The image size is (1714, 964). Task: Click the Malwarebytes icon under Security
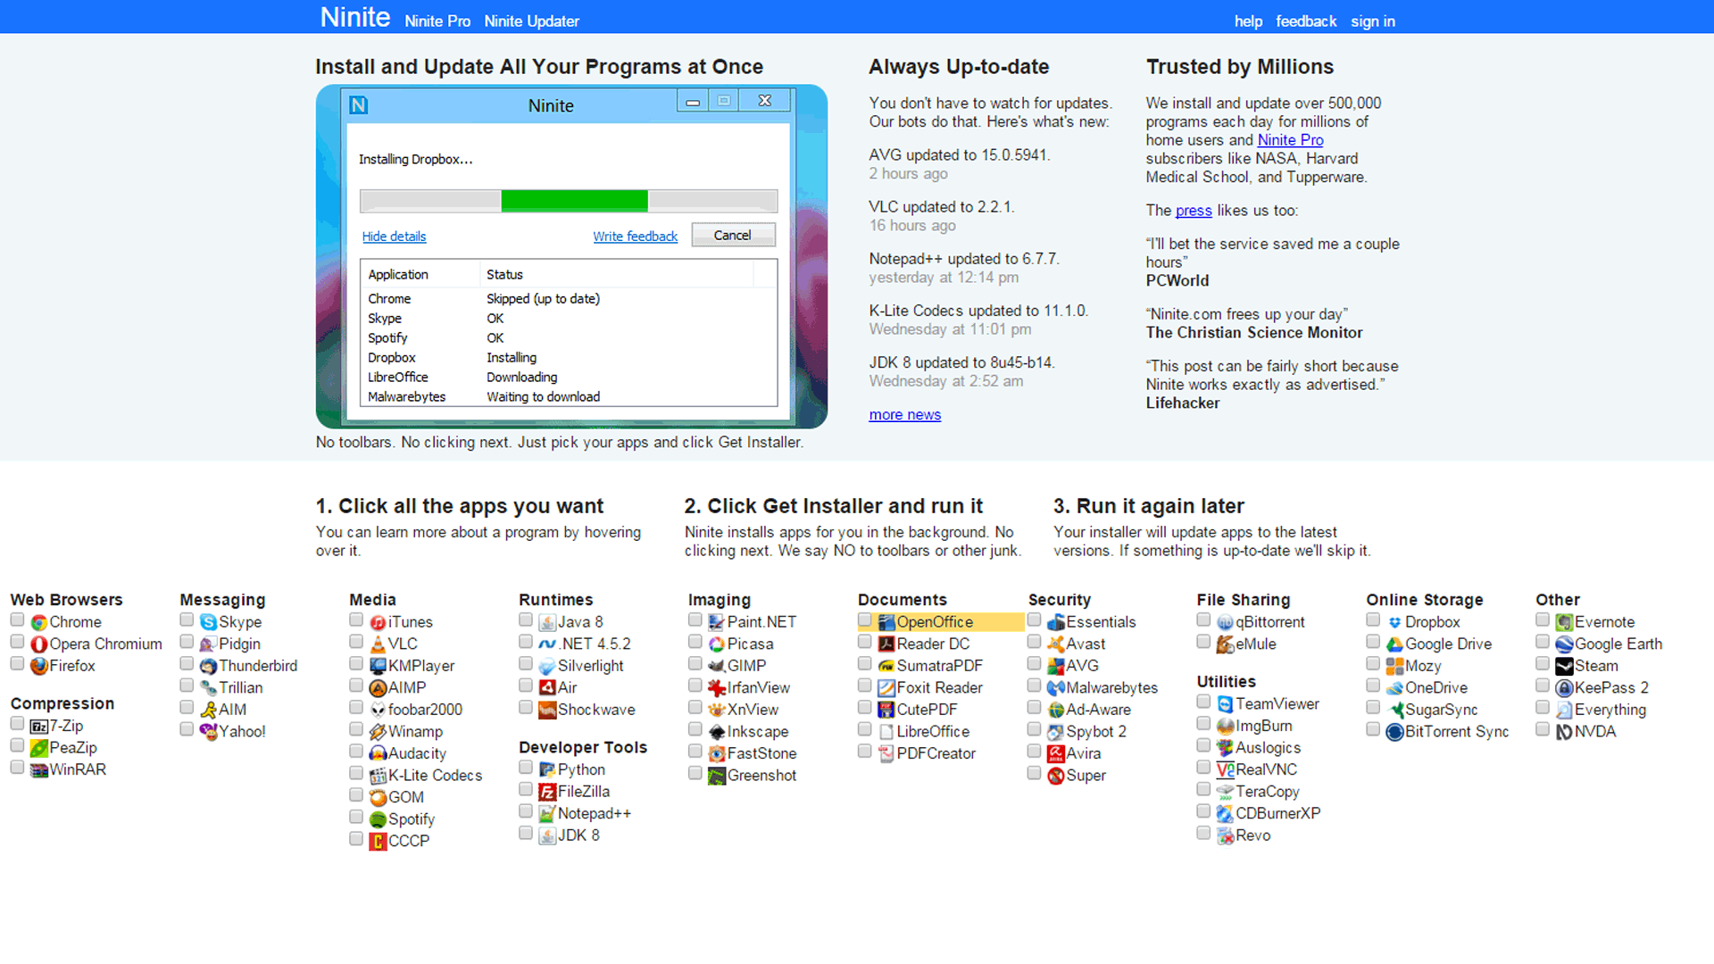(1056, 688)
